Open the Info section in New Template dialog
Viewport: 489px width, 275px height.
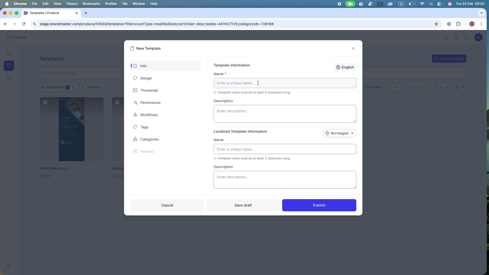166,66
